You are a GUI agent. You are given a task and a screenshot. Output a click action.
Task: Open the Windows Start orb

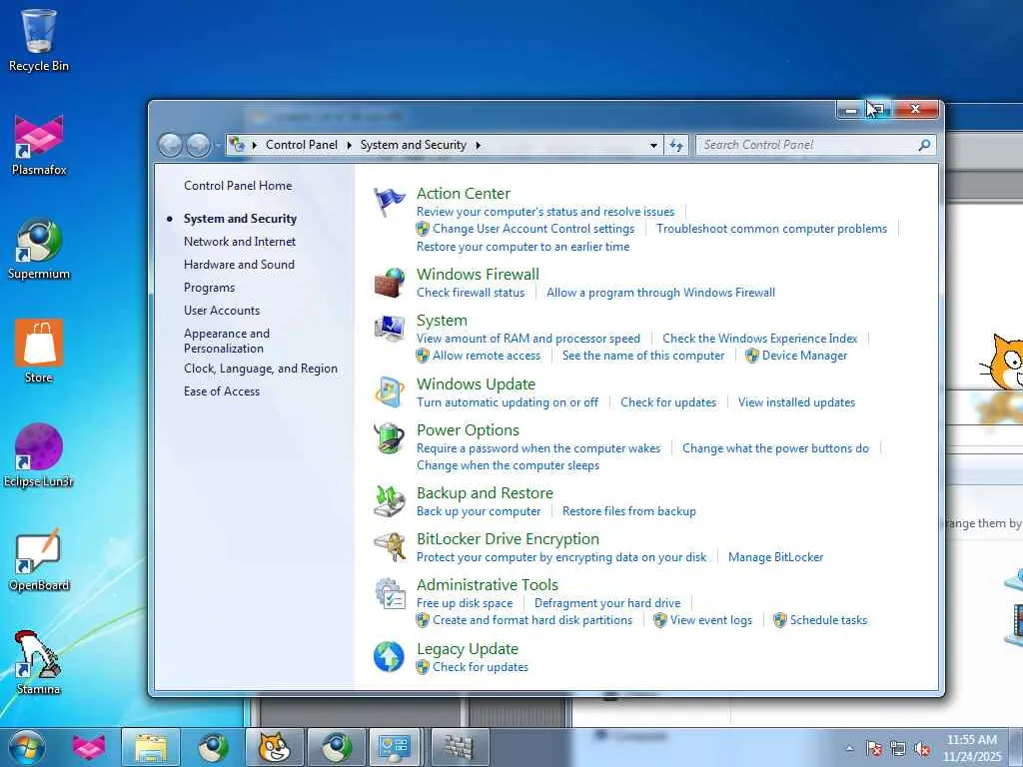click(x=27, y=747)
